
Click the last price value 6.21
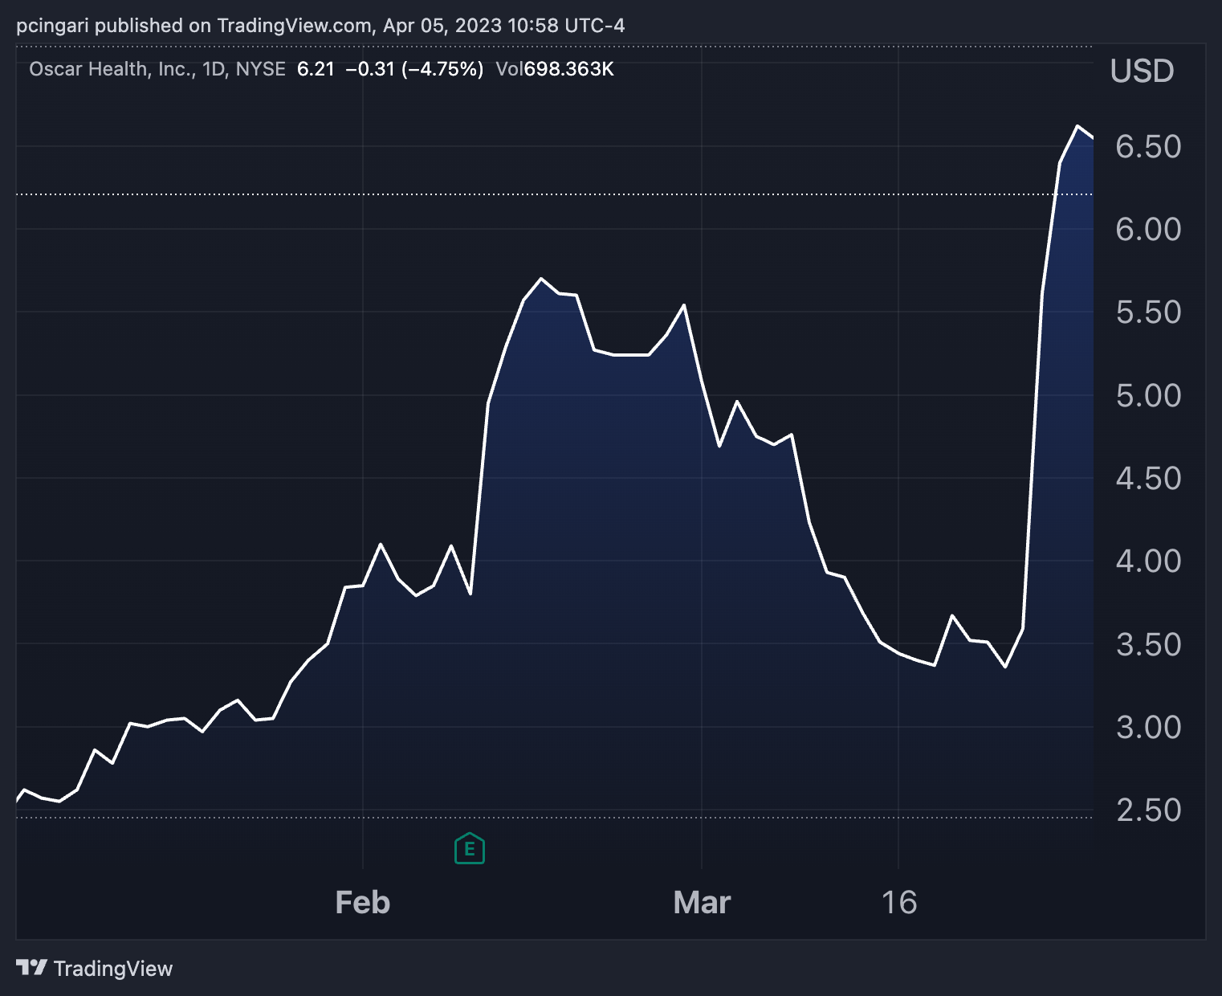pyautogui.click(x=316, y=69)
